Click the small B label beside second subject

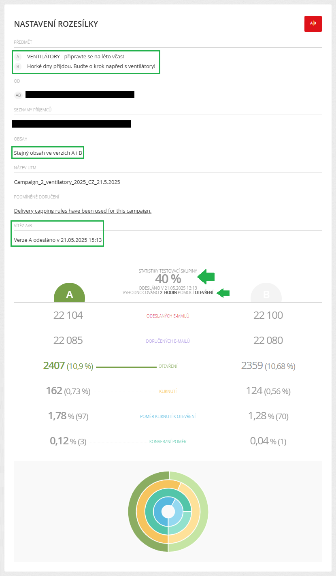click(x=18, y=66)
